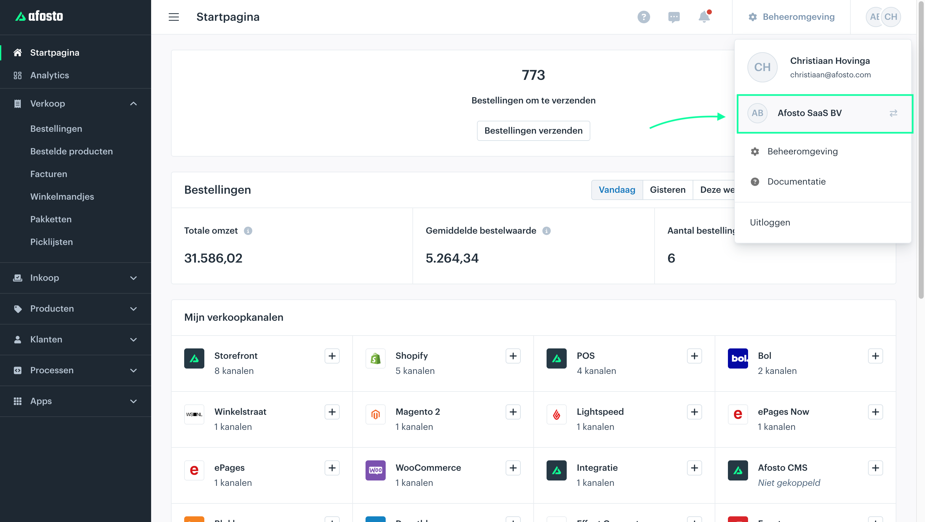Add a WooCommerce channel with plus
This screenshot has width=925, height=522.
513,468
